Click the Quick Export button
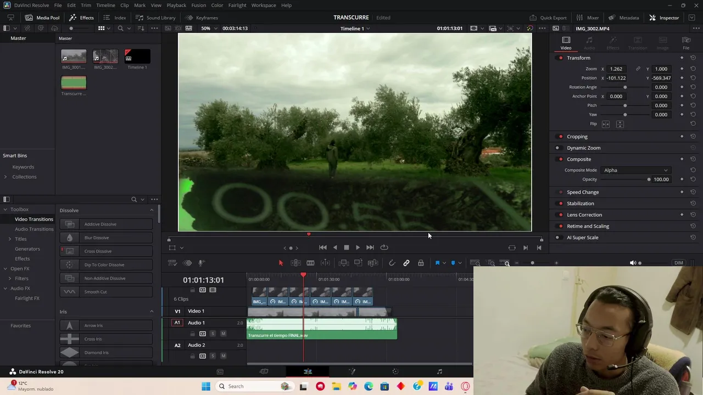 click(x=548, y=18)
